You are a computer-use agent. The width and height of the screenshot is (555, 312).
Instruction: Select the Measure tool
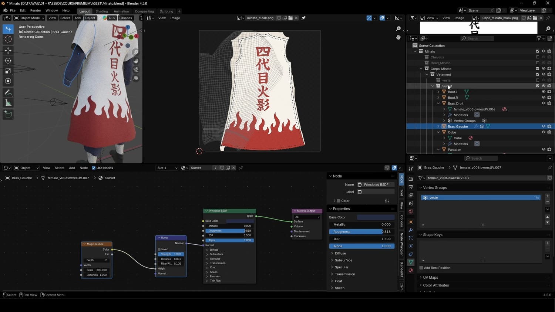8,103
